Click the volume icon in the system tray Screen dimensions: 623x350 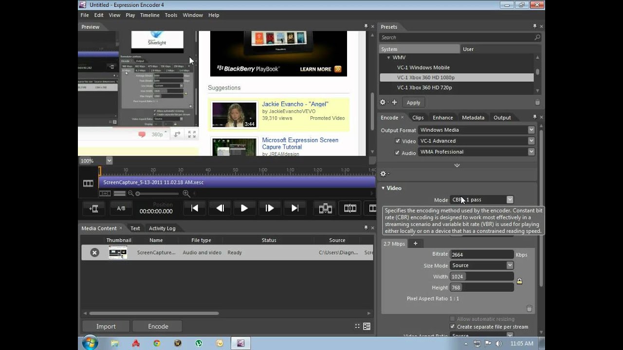click(498, 343)
